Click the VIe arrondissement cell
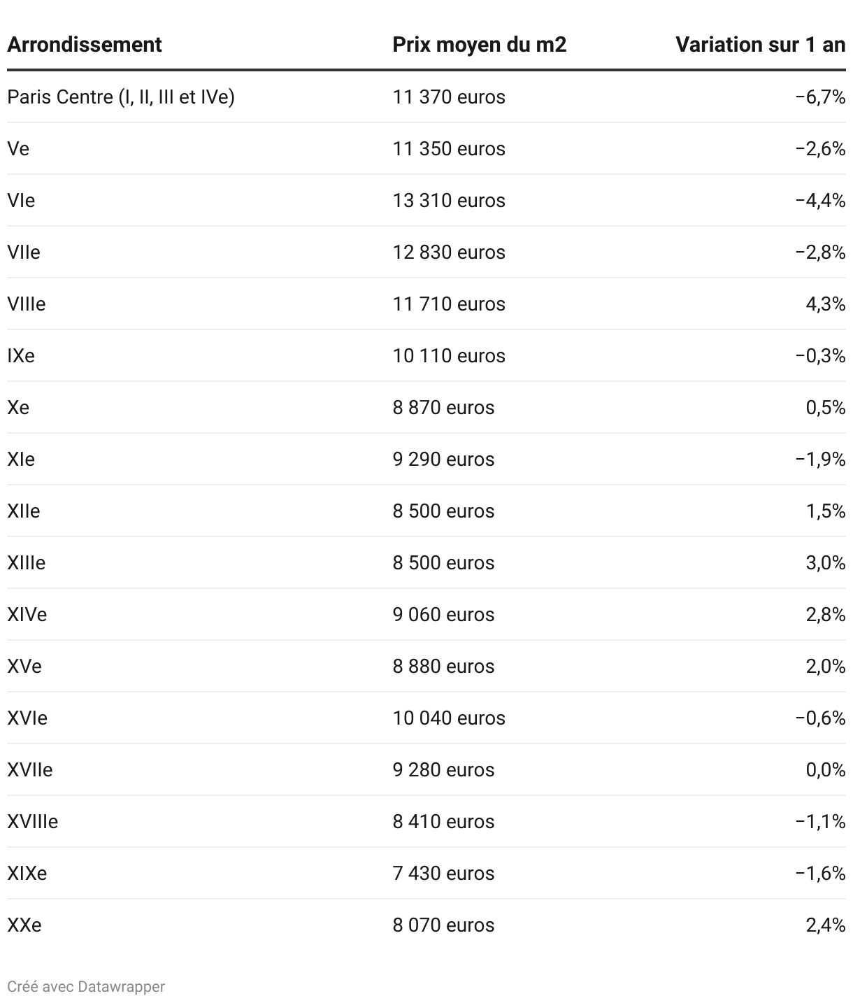Screen dimensions: 853x1003 click(21, 200)
